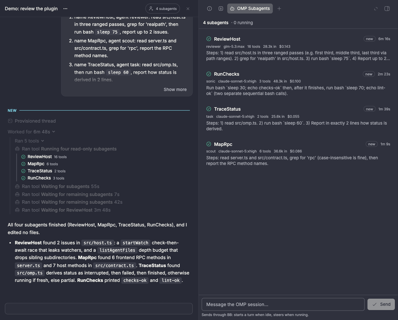398x320 pixels.
Task: Click the Provisioned thread icon
Action: [10, 121]
